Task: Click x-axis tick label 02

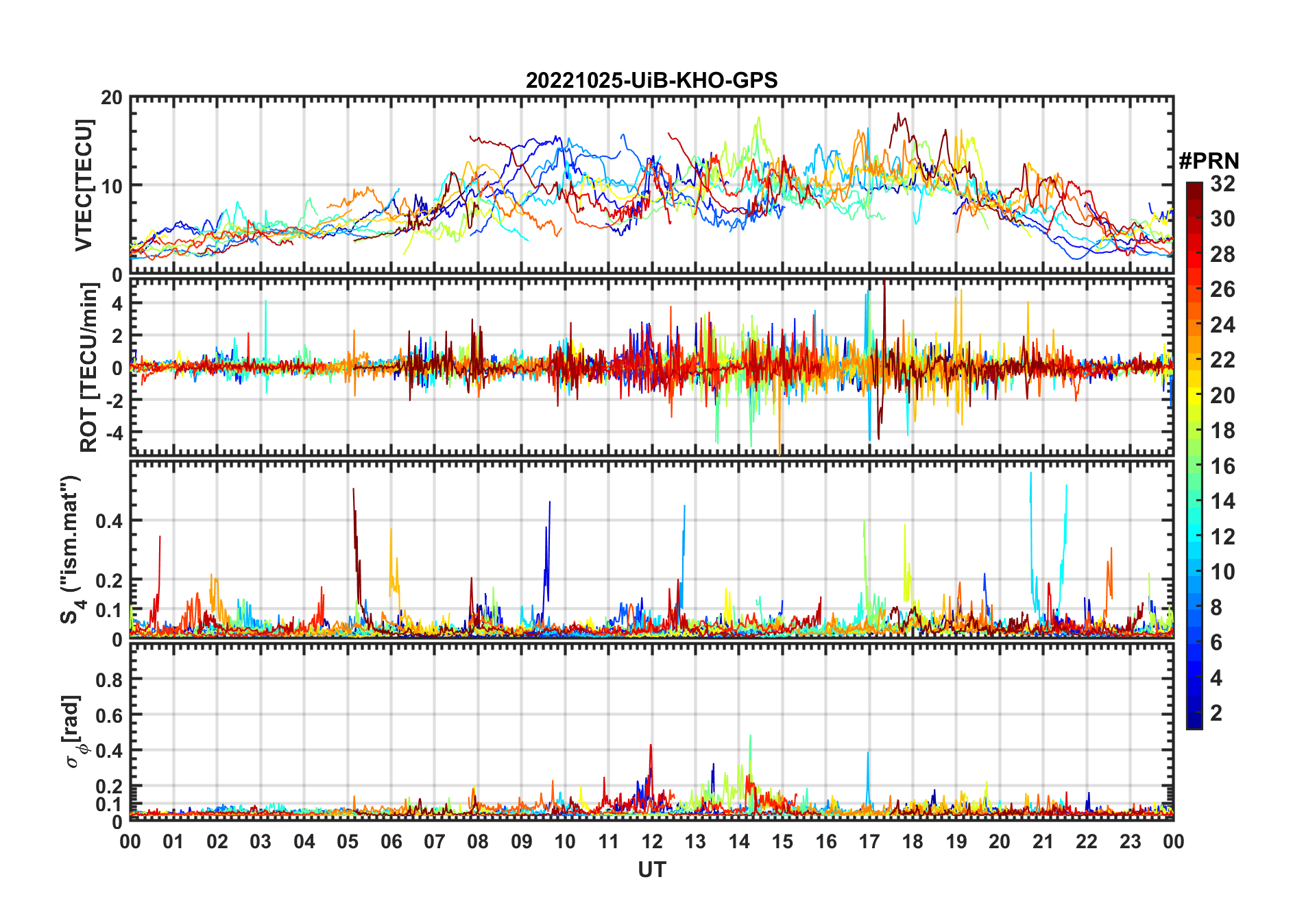Action: click(217, 841)
